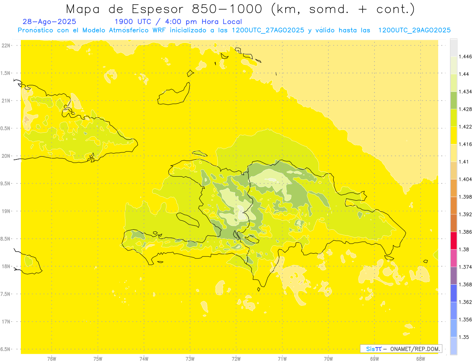Viewport: 472px width, 364px height.
Task: Click the latitude label '18N'
Action: point(6,267)
